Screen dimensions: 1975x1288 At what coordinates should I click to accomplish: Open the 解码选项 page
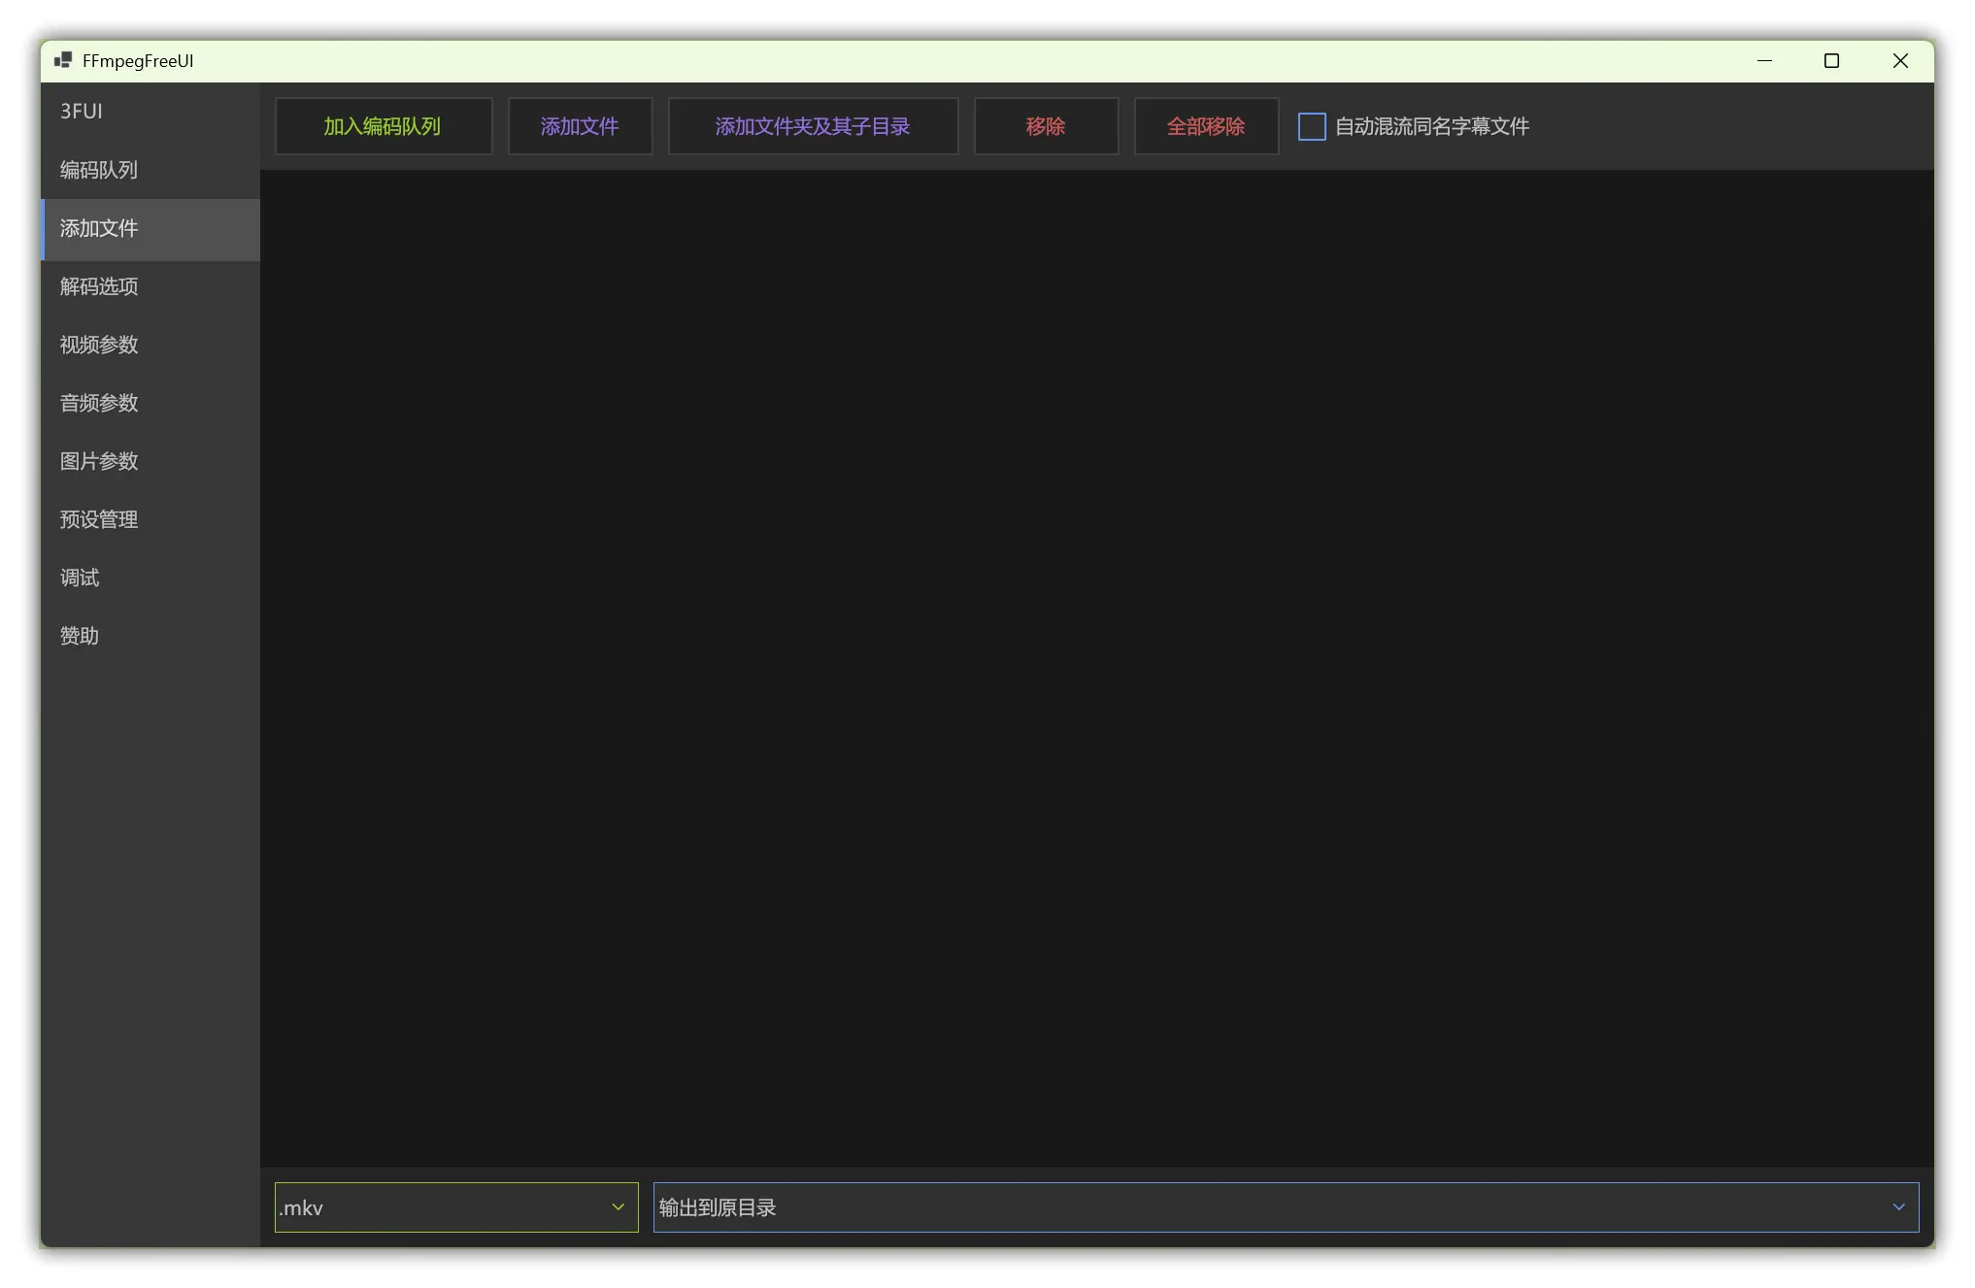point(151,287)
